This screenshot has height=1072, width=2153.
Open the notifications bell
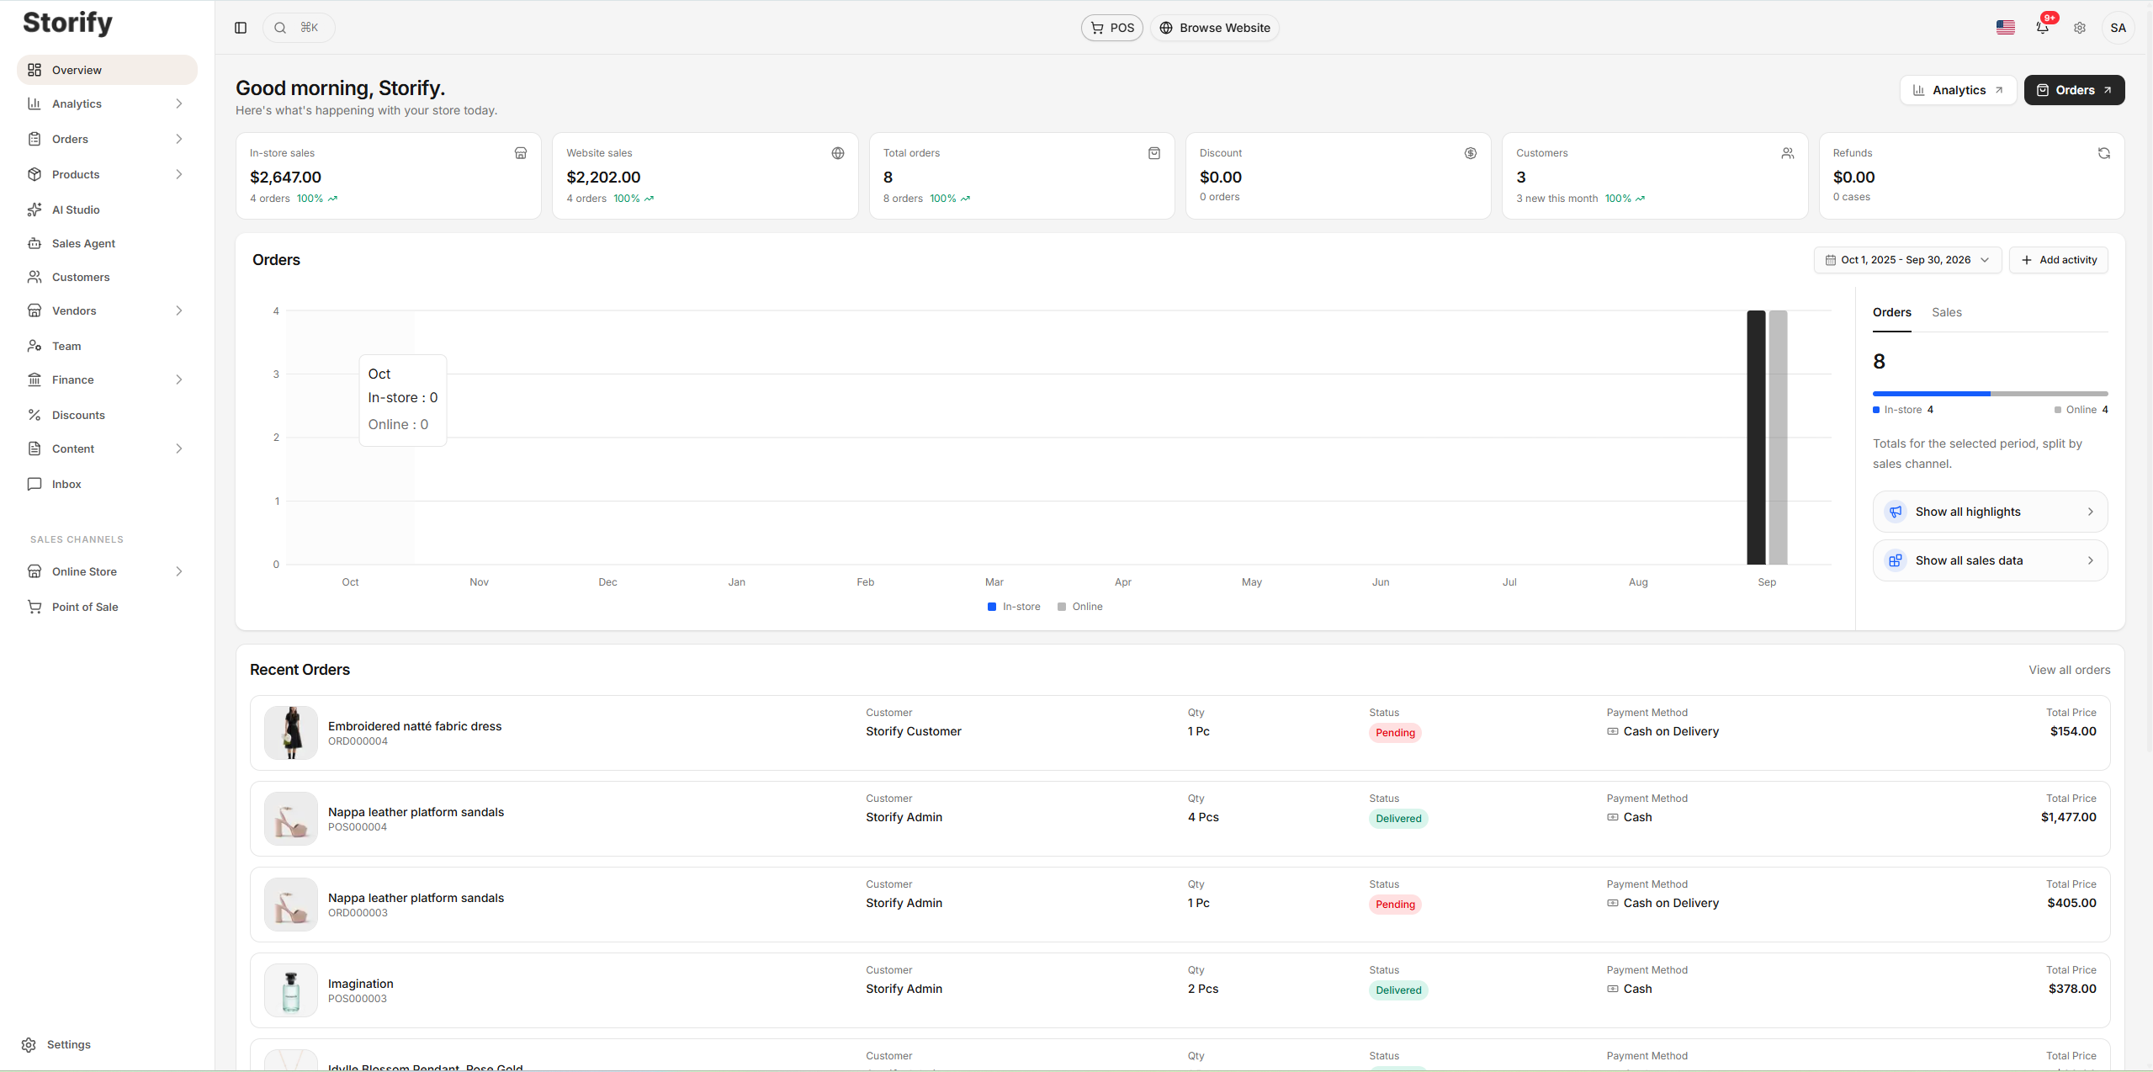2043,28
